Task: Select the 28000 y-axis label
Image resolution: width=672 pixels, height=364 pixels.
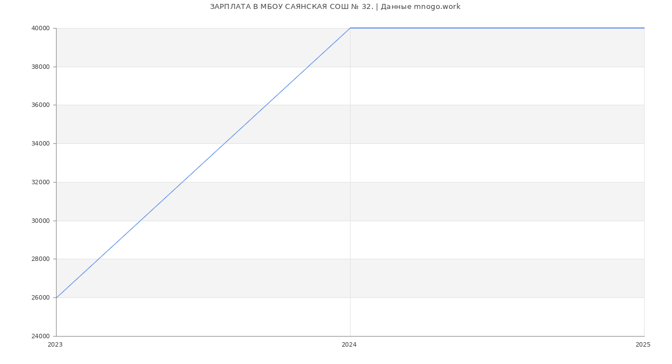Action: (41, 259)
